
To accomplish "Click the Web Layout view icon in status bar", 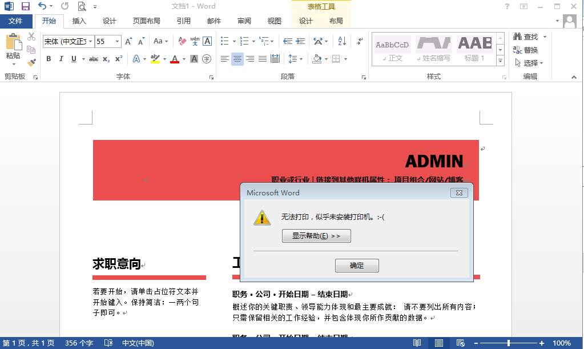I will click(460, 343).
